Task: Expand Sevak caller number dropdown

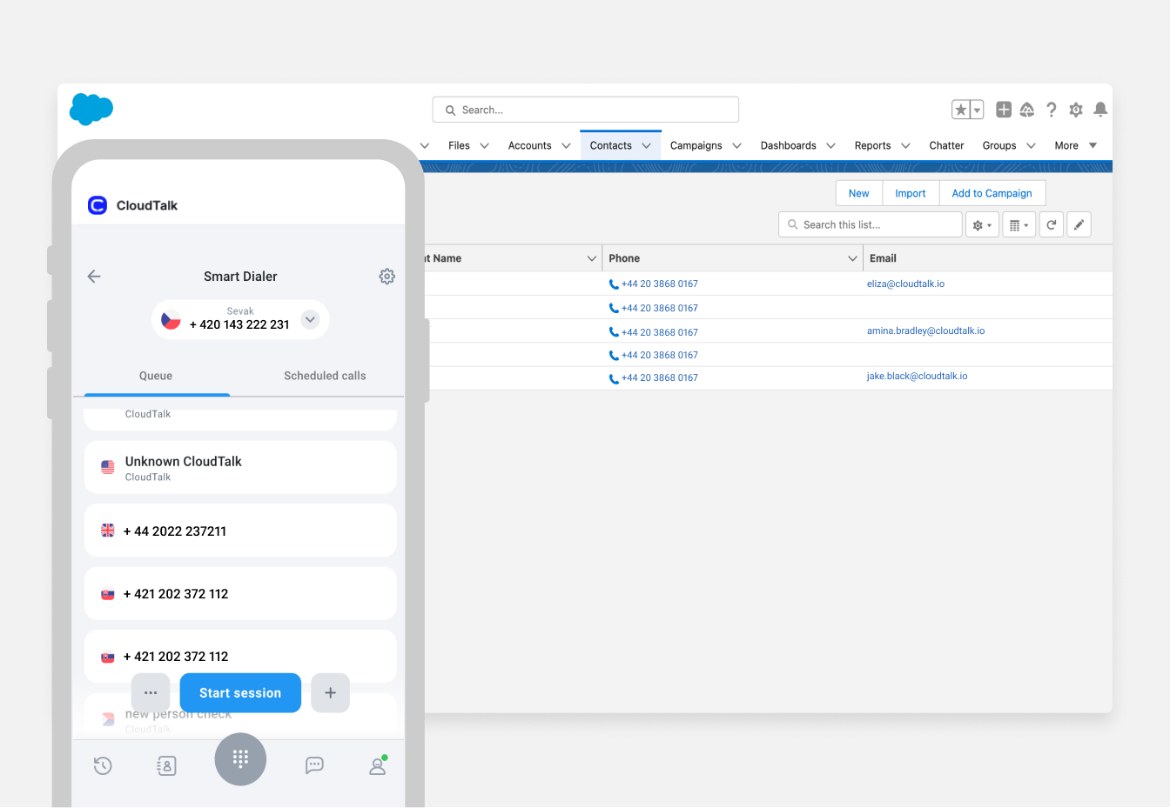Action: [310, 319]
